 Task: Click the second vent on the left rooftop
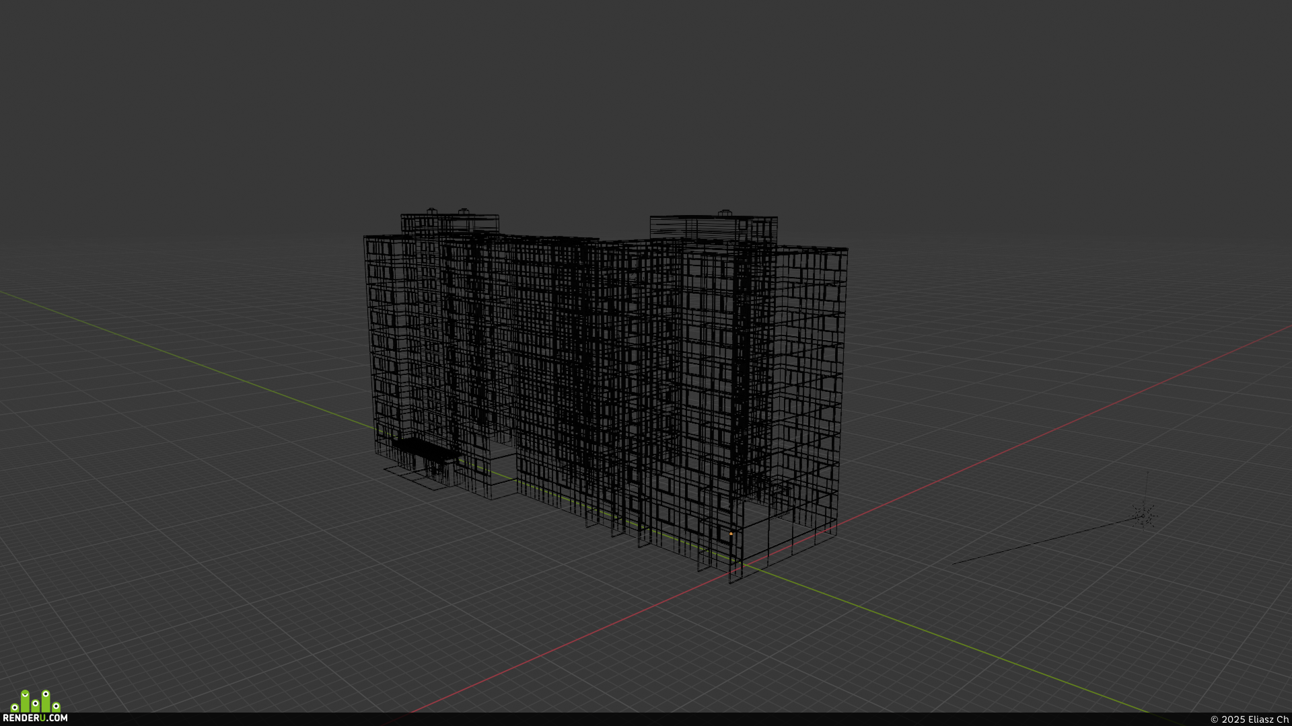pos(464,212)
